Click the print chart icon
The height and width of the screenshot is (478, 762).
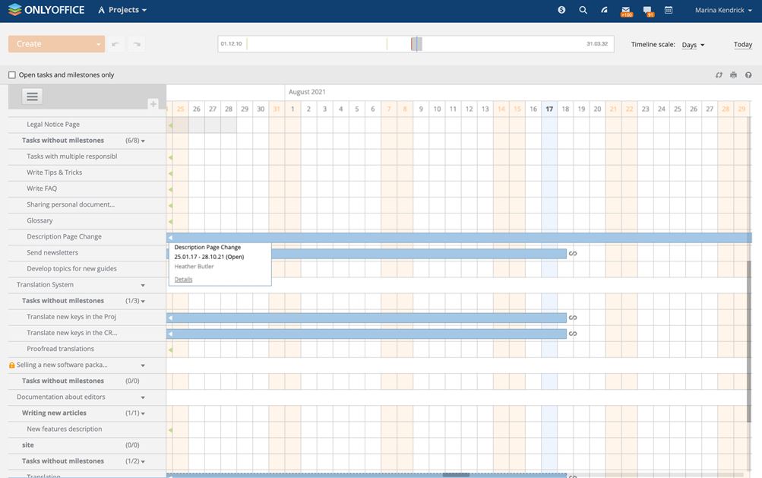(733, 75)
